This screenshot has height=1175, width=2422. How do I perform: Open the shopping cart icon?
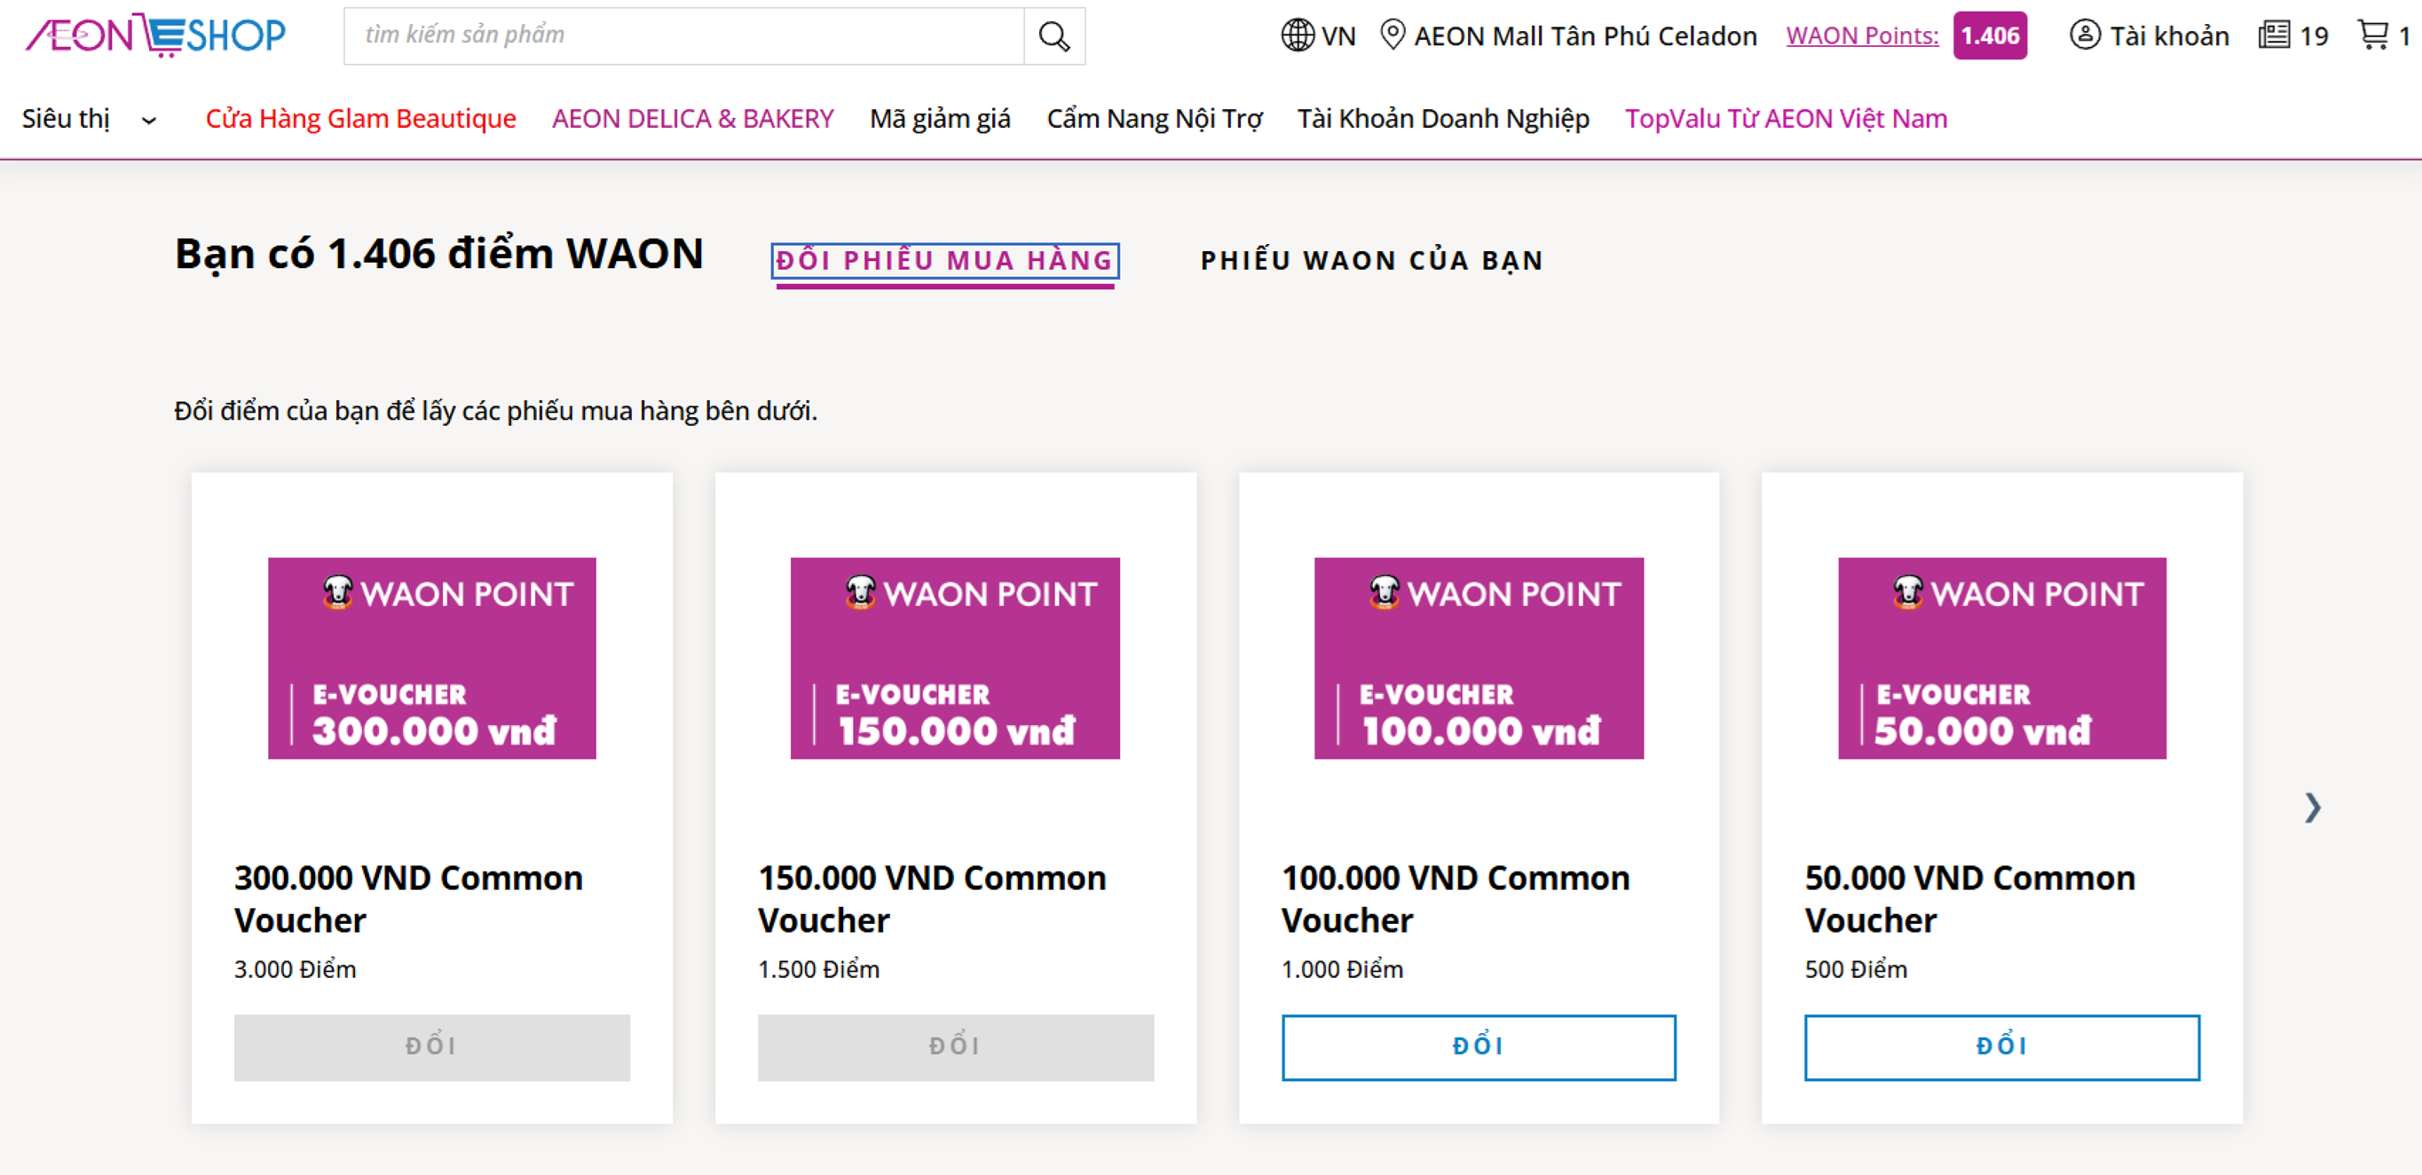2373,35
